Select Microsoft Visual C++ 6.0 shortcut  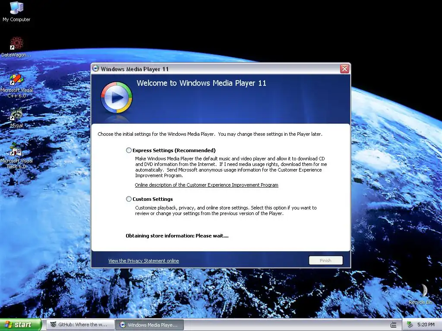click(x=16, y=86)
